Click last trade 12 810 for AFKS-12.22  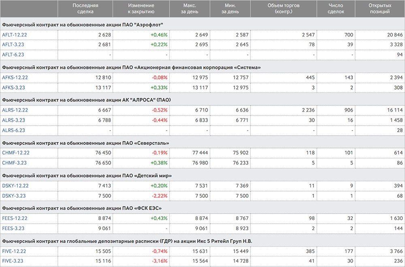click(x=103, y=78)
